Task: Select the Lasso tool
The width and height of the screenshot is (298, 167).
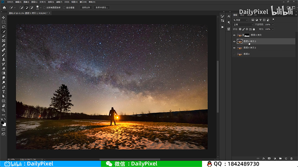Action: click(x=3, y=27)
